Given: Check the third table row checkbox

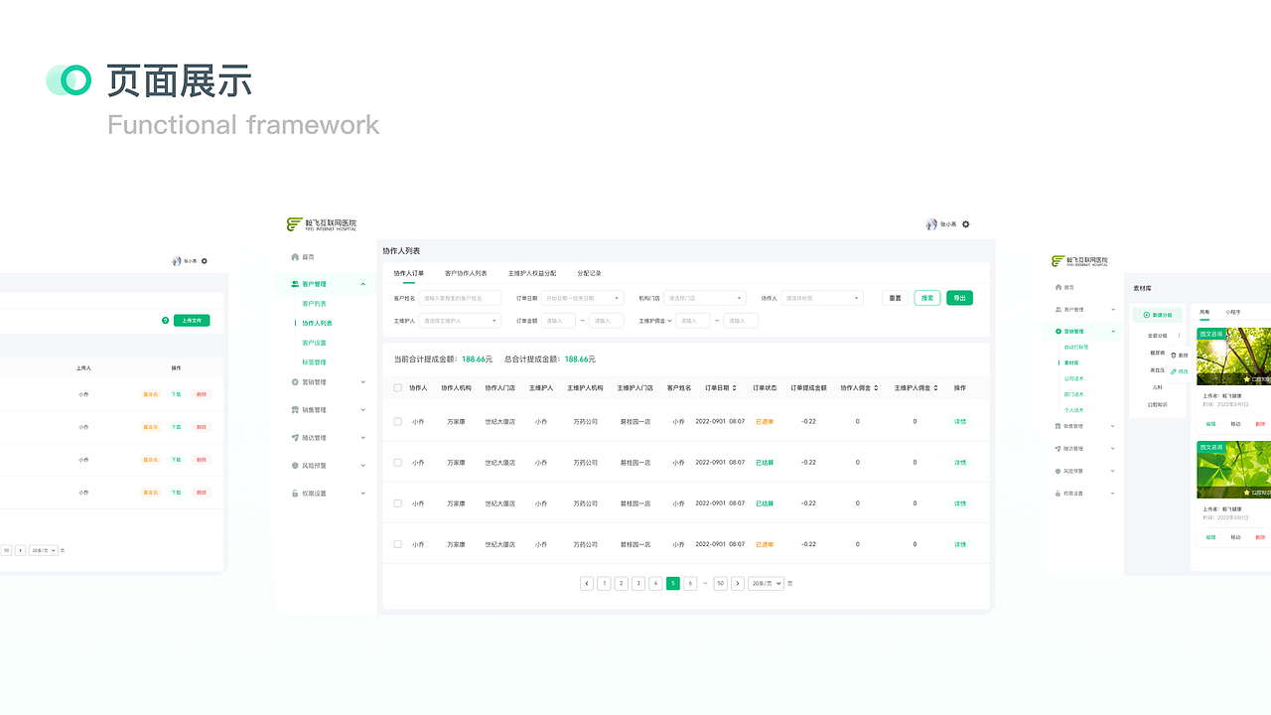Looking at the screenshot, I should (398, 503).
